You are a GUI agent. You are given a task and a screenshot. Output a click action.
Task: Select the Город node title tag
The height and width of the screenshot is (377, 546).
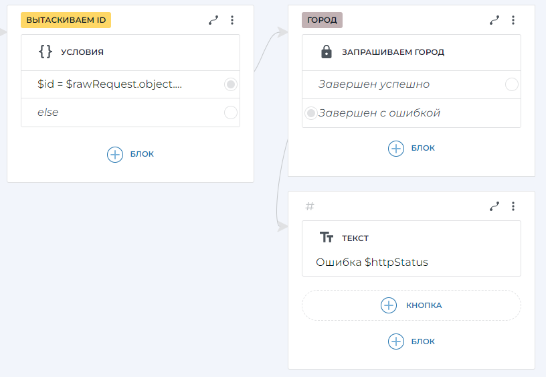pyautogui.click(x=322, y=20)
